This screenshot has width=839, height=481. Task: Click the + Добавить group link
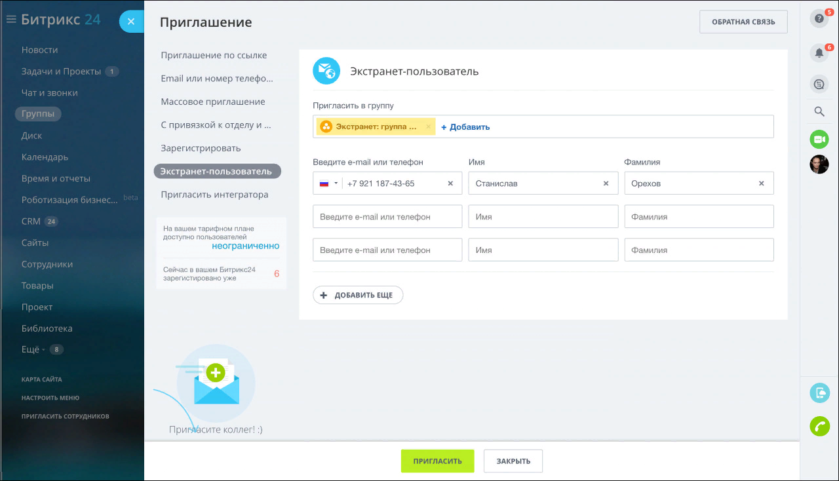[x=465, y=127]
